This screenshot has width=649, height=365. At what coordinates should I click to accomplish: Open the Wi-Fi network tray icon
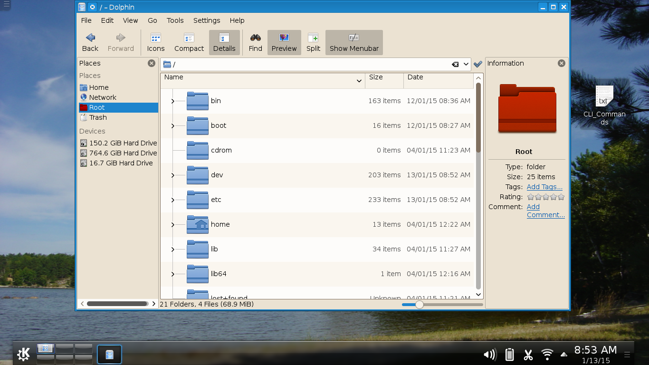pyautogui.click(x=547, y=355)
